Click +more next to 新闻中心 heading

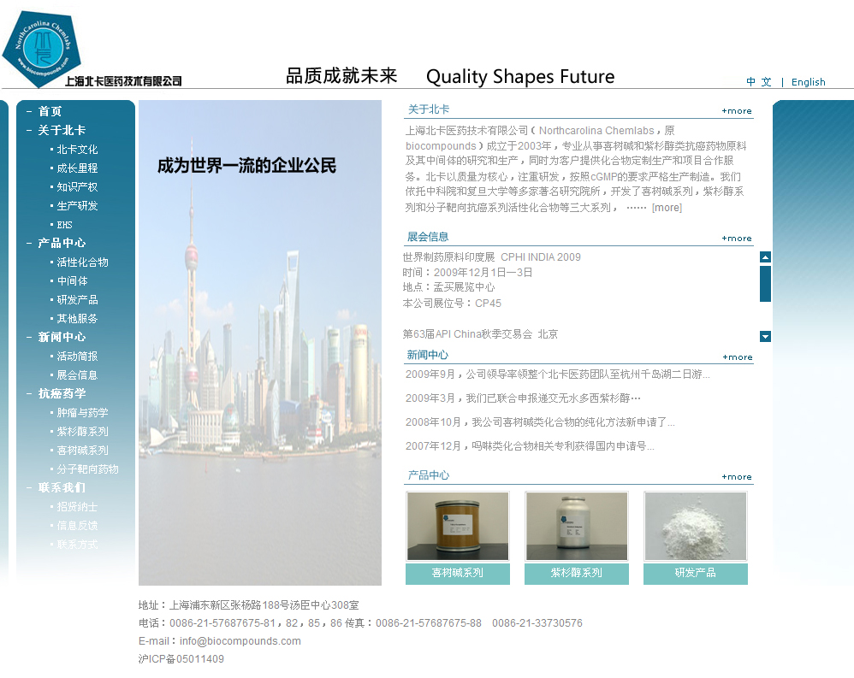738,357
